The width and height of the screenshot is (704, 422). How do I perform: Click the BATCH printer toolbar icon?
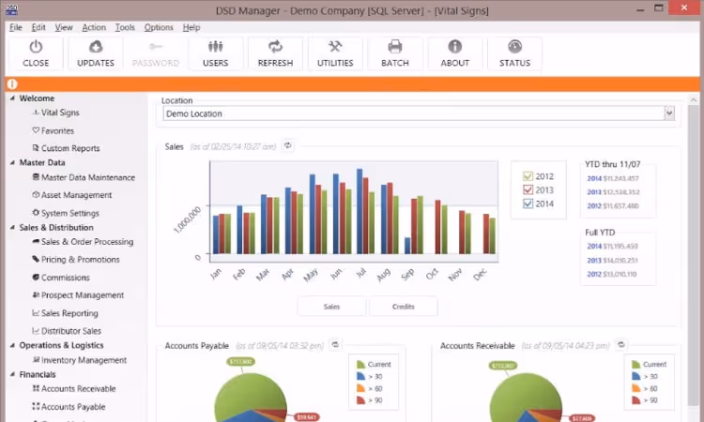click(394, 53)
